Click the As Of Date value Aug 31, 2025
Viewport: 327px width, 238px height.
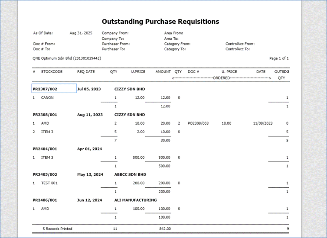point(81,33)
